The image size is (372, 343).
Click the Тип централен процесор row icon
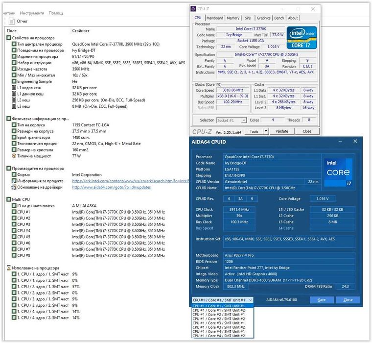14,44
